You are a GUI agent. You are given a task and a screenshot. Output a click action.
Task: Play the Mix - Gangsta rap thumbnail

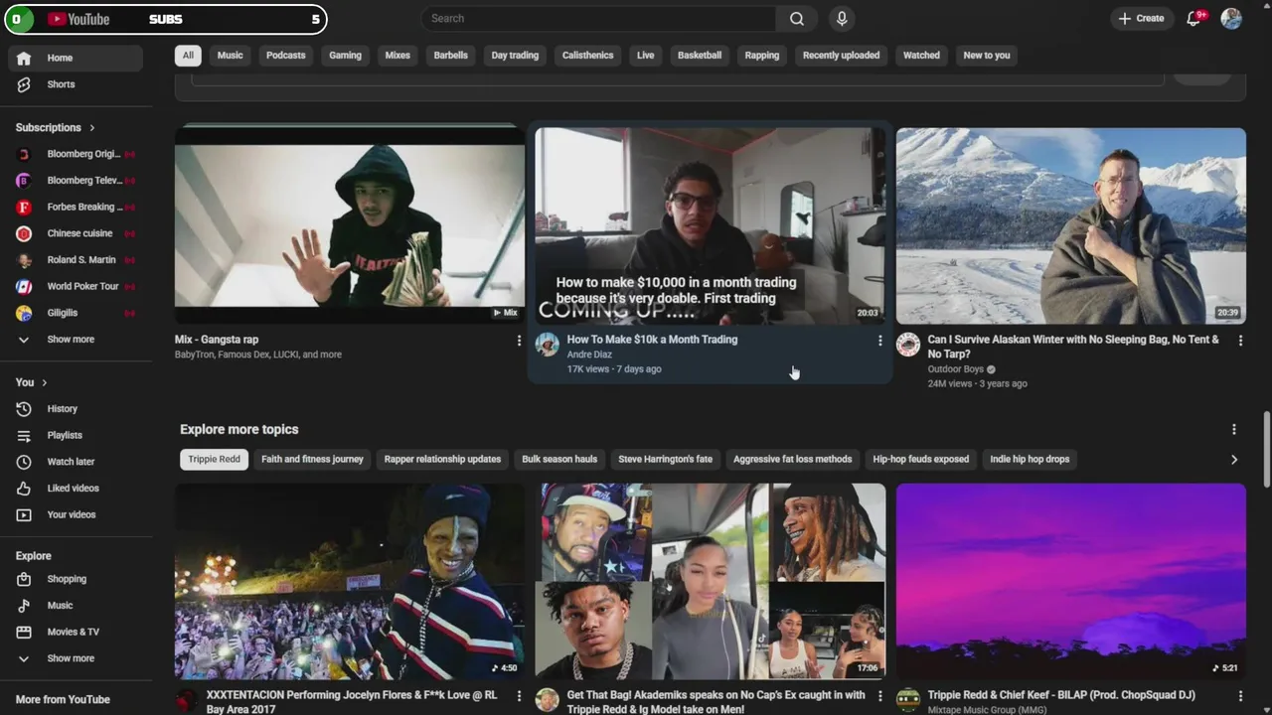(x=350, y=225)
